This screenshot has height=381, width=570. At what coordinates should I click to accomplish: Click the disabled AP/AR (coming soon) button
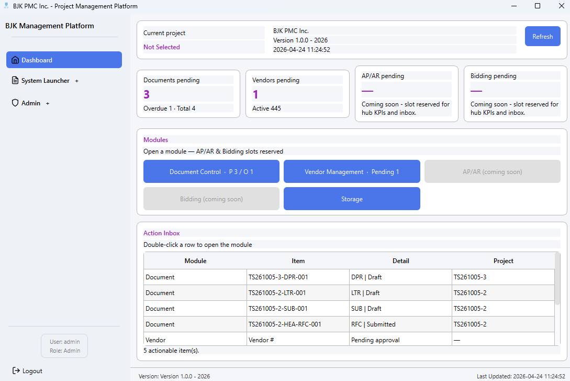point(492,171)
